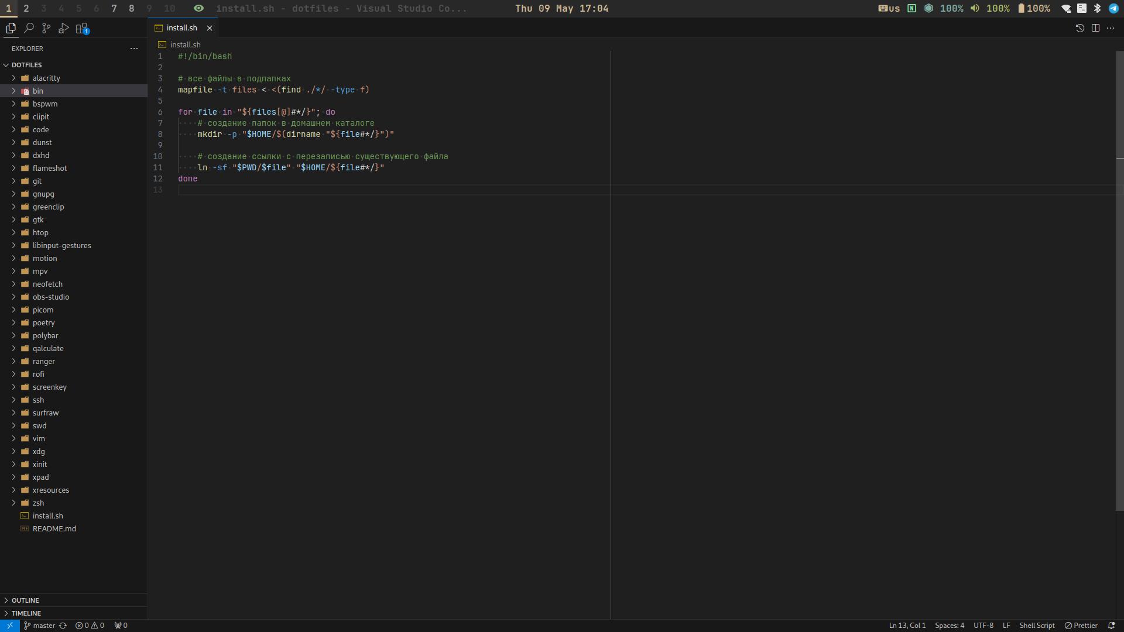Open timeline history icon in editor toolbar
1124x632 pixels.
click(1080, 28)
